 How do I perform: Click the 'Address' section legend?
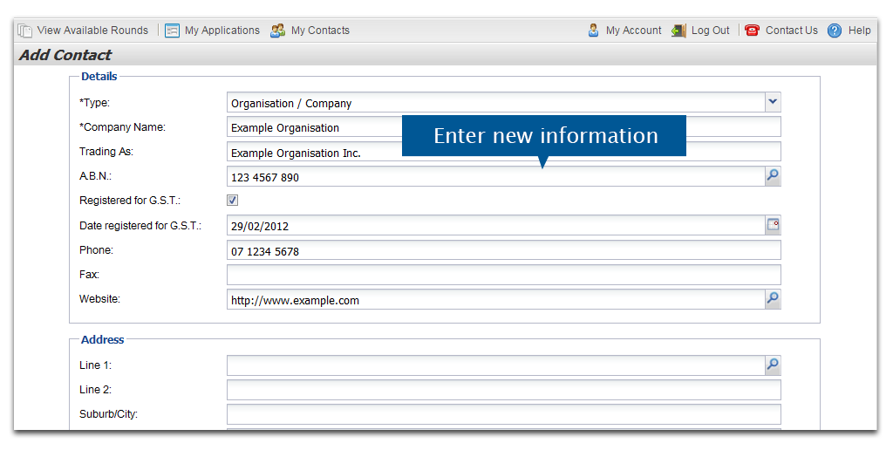[103, 339]
